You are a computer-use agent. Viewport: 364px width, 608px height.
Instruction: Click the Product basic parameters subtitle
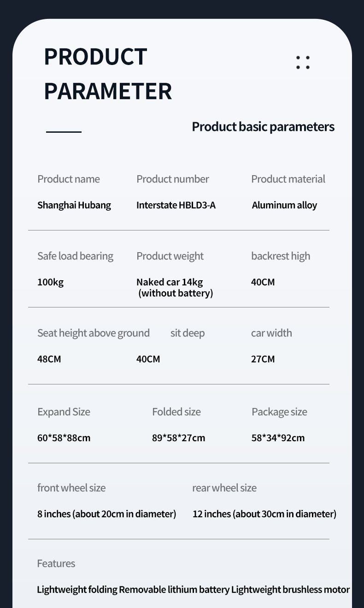click(263, 127)
